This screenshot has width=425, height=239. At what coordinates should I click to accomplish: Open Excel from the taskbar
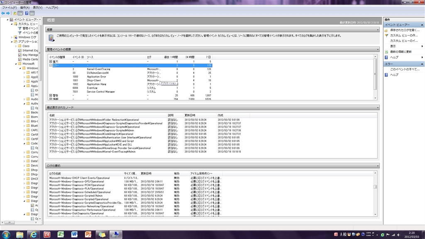click(x=61, y=234)
